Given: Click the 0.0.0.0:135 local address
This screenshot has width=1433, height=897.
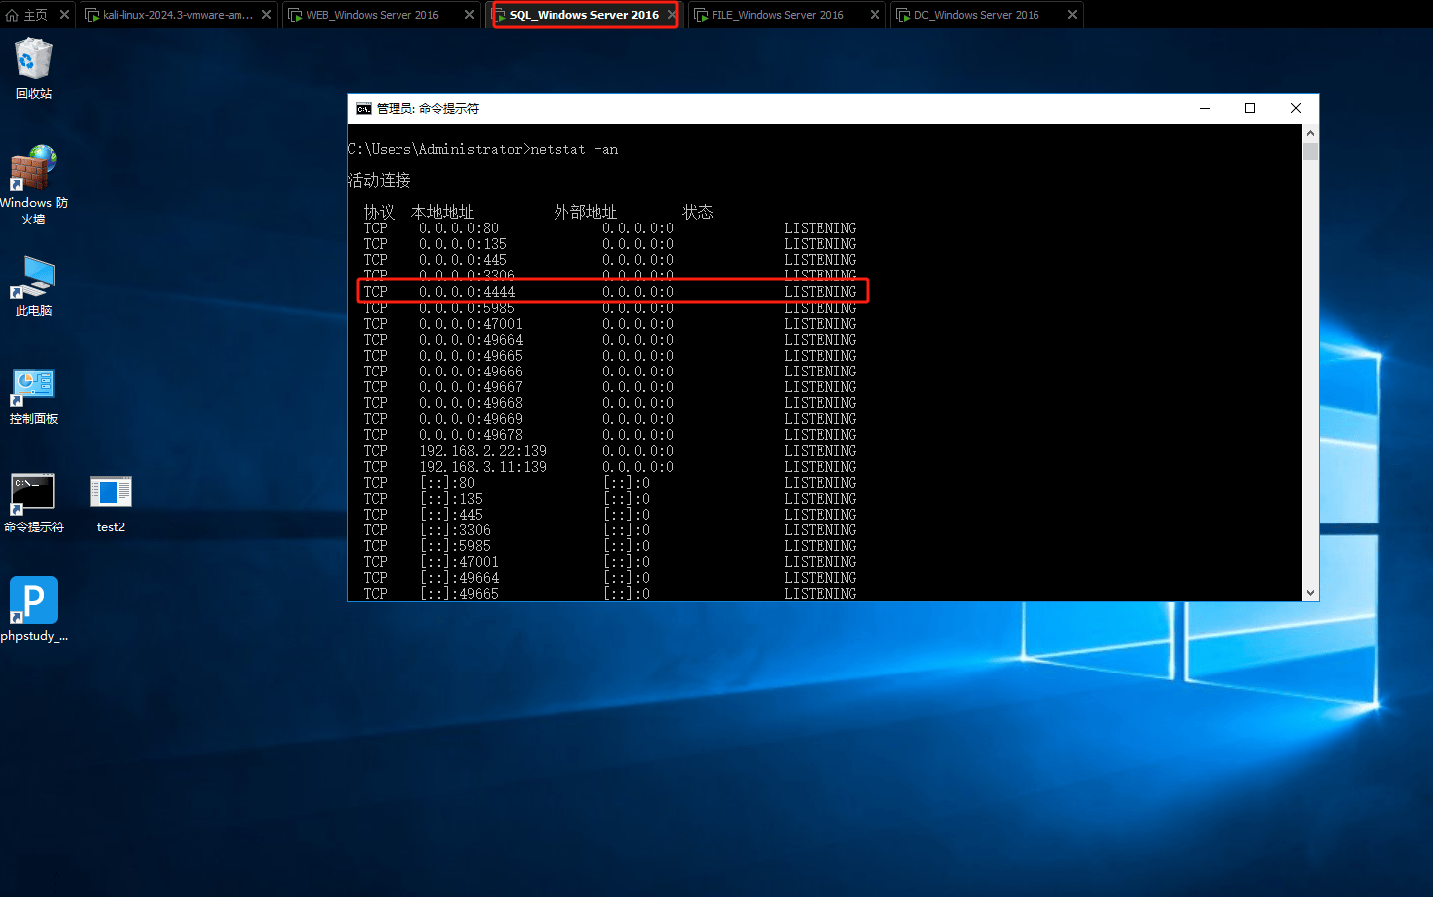Looking at the screenshot, I should 463,244.
